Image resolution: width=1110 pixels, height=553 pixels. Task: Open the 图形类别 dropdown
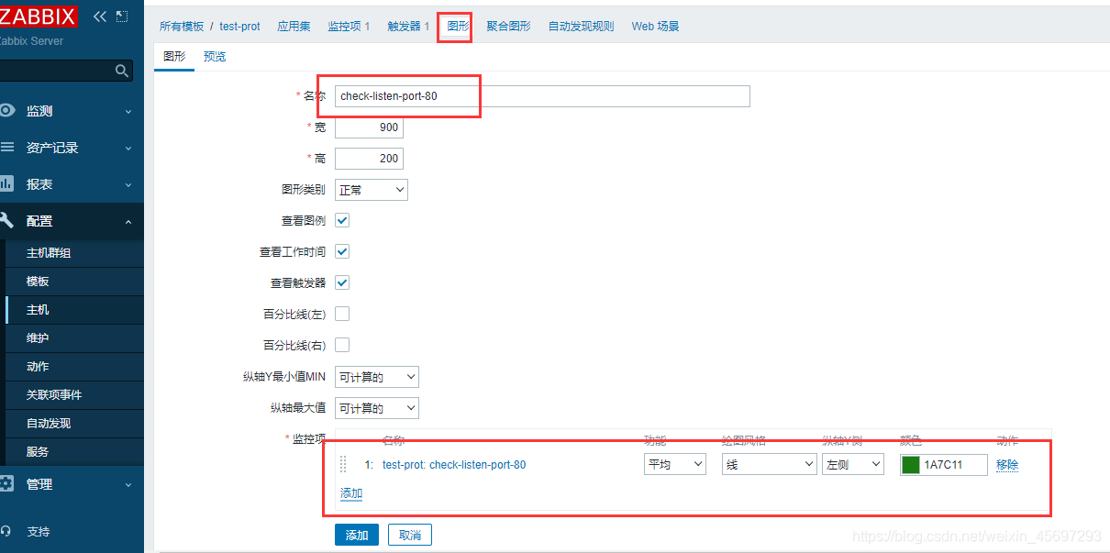(372, 190)
